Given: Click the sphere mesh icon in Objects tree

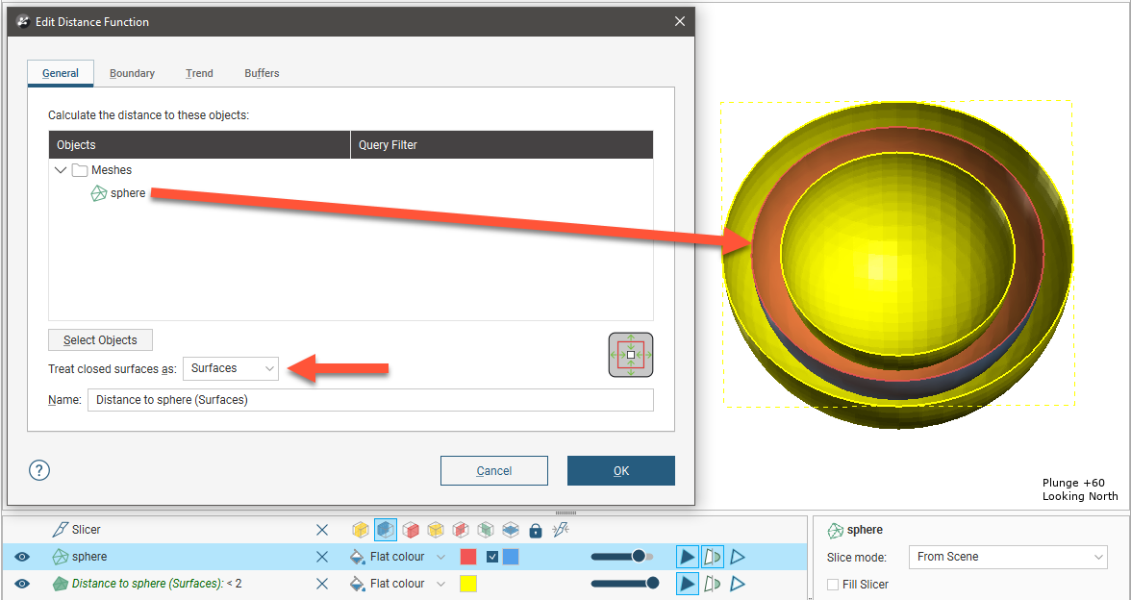Looking at the screenshot, I should [x=98, y=193].
